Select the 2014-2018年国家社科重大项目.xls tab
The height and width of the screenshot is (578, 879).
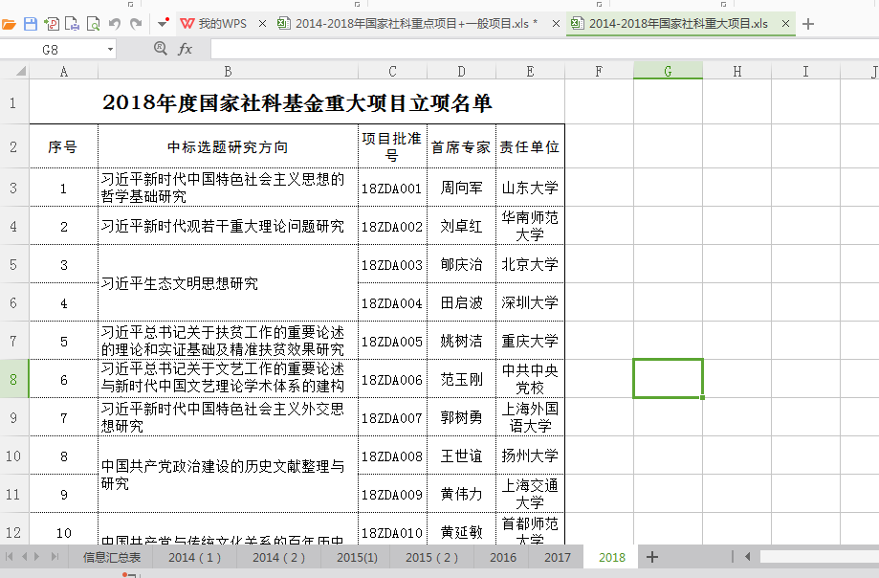click(x=678, y=24)
